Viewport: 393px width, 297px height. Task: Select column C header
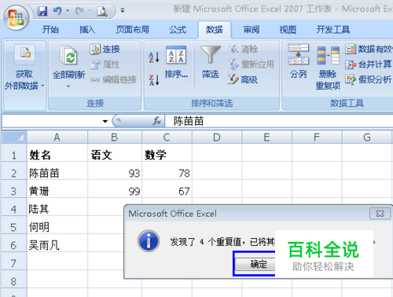[x=167, y=137]
